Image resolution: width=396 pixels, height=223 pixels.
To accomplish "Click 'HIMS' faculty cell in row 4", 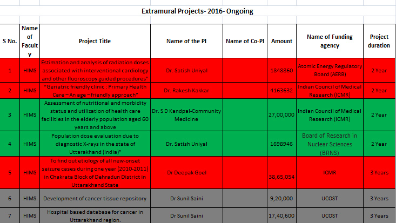I will [30, 144].
